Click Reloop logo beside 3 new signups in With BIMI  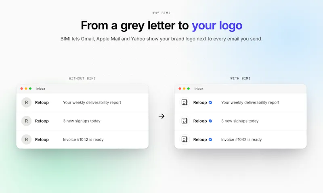(x=185, y=121)
